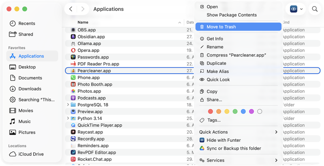Image resolution: width=324 pixels, height=166 pixels.
Task: Open the Services submenu arrow
Action: pyautogui.click(x=276, y=160)
